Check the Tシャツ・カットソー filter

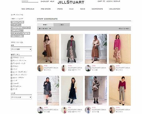coord(12,61)
